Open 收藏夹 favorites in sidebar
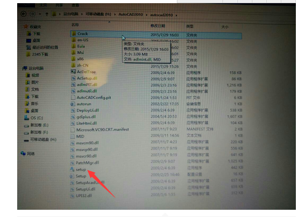The height and width of the screenshot is (217, 304). click(x=35, y=27)
